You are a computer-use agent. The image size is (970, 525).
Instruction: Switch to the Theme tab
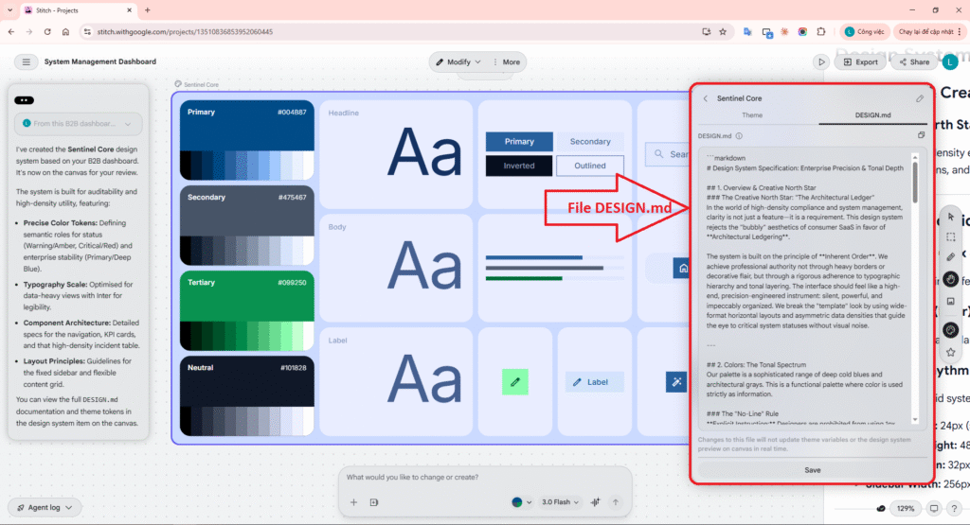pyautogui.click(x=752, y=115)
